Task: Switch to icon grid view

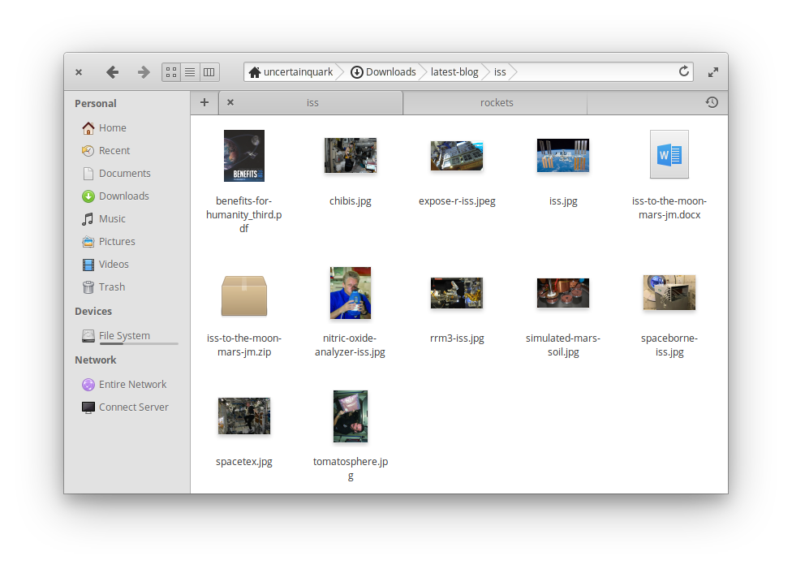Action: [x=171, y=72]
